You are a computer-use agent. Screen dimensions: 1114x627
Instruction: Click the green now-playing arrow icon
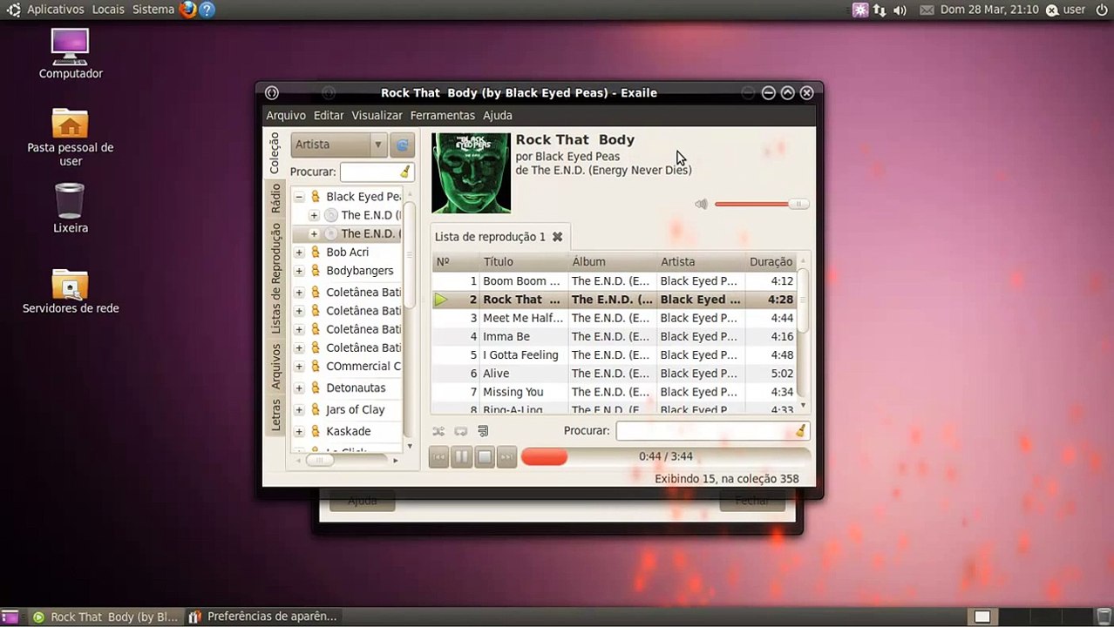coord(441,300)
